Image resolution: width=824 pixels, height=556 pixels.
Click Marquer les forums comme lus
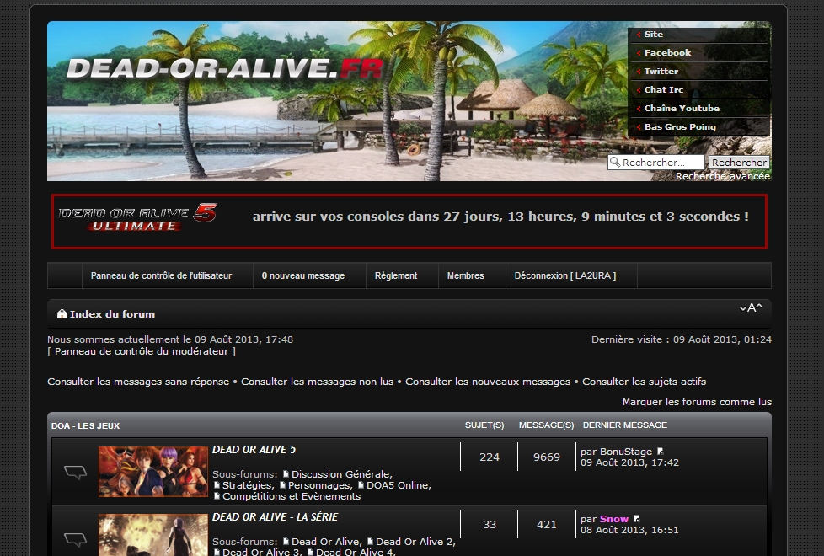[x=698, y=402]
